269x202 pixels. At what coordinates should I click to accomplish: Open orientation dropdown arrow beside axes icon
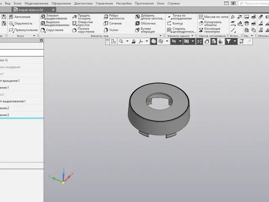click(x=147, y=41)
